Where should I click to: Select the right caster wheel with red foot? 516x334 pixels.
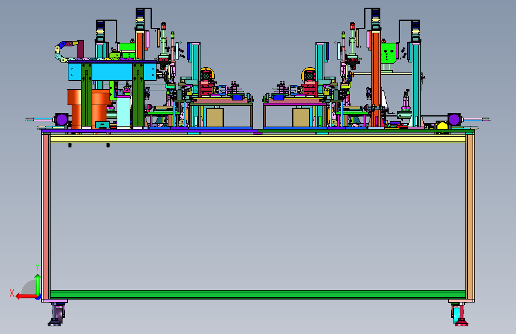point(459,314)
